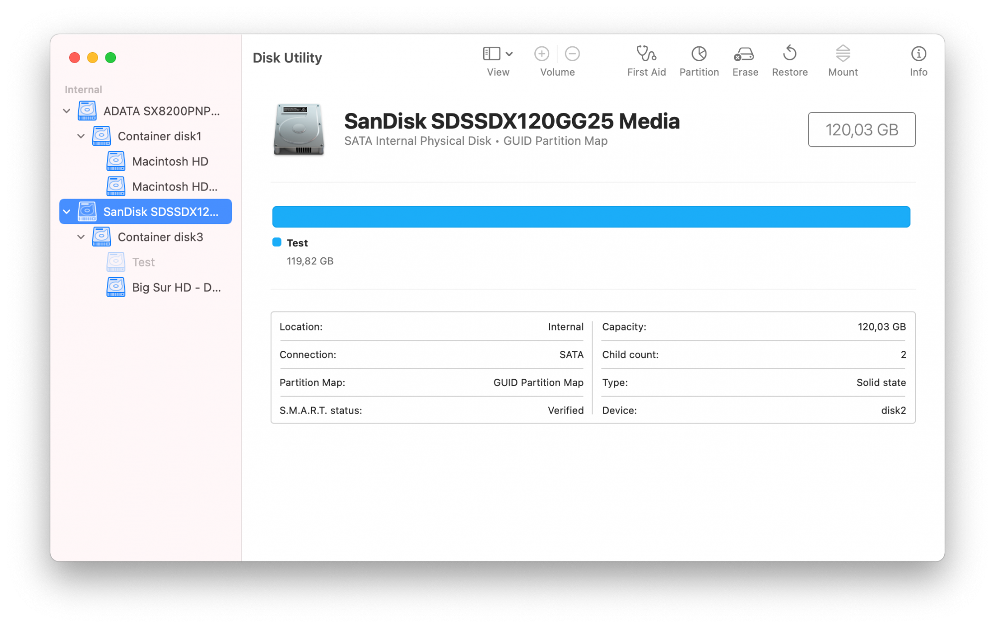Collapse the SanDisk SDSSDX12 disk tree

click(x=67, y=212)
